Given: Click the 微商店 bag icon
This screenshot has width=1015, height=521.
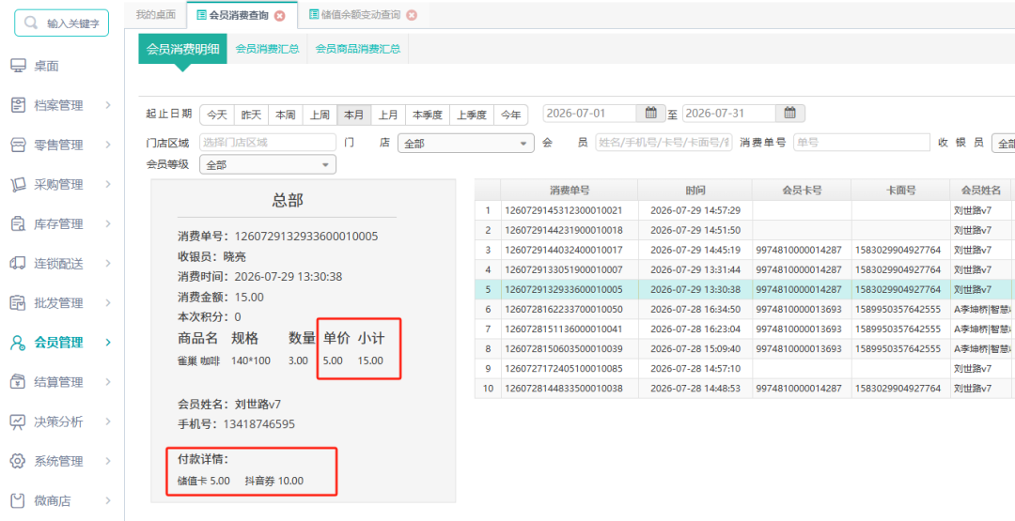Looking at the screenshot, I should [x=18, y=500].
